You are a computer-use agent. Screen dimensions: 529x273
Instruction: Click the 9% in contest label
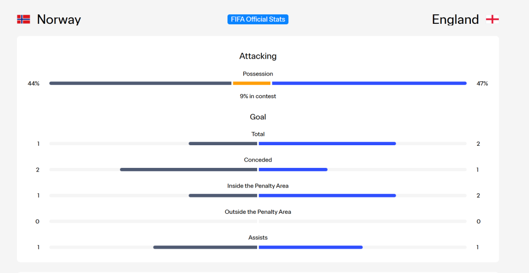[258, 96]
